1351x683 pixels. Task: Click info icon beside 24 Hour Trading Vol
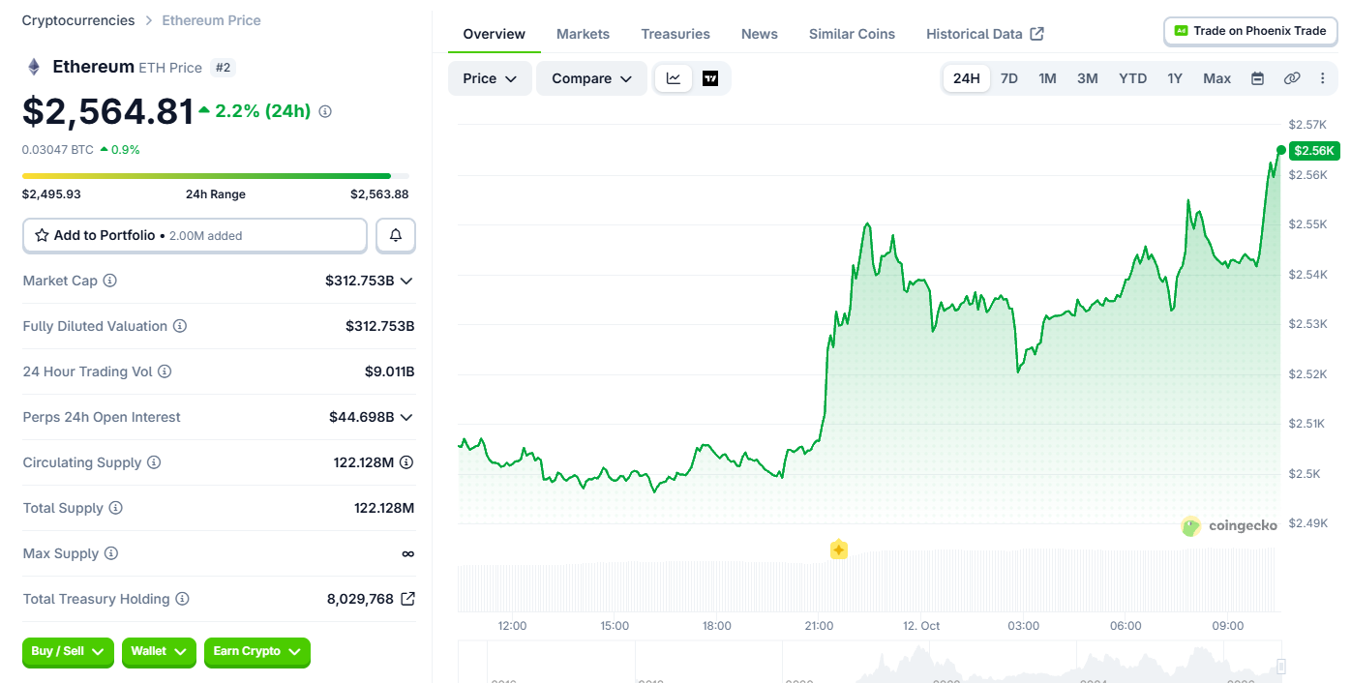pos(165,371)
